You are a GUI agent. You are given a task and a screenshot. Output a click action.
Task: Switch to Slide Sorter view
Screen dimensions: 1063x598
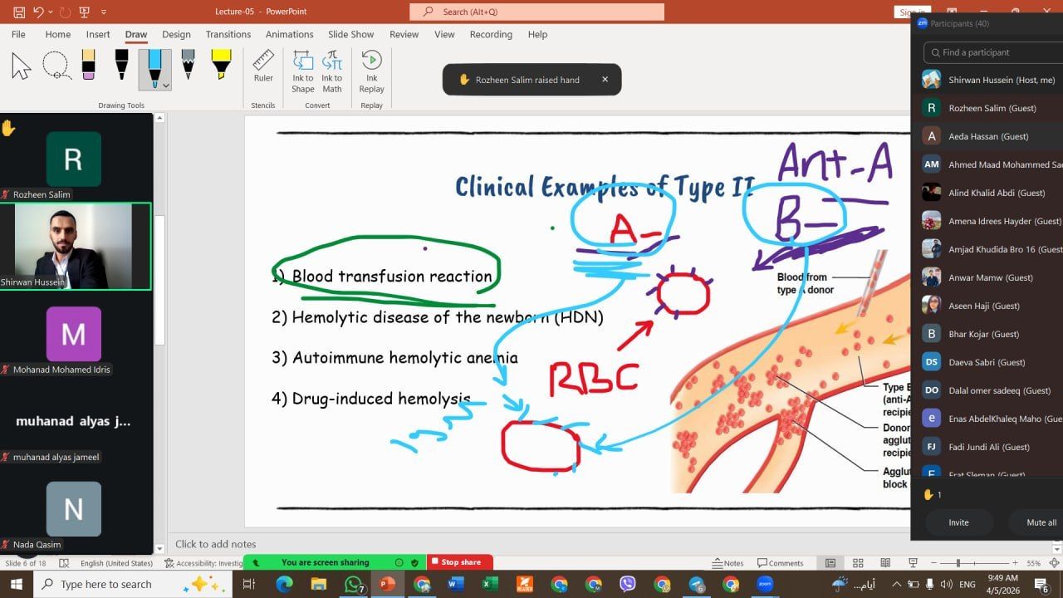point(858,563)
